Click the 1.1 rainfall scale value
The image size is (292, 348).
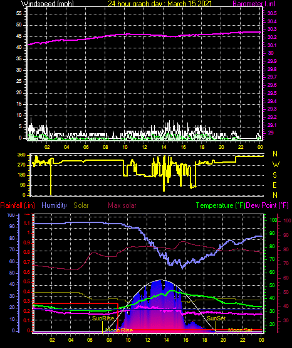pos(27,224)
